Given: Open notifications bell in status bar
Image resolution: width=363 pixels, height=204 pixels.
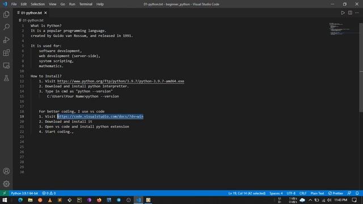Looking at the screenshot, I should click(357, 193).
